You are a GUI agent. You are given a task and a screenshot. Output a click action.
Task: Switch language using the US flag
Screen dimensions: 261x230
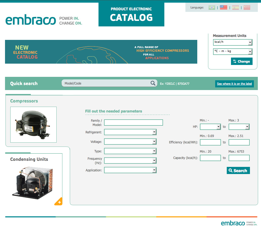click(x=223, y=7)
